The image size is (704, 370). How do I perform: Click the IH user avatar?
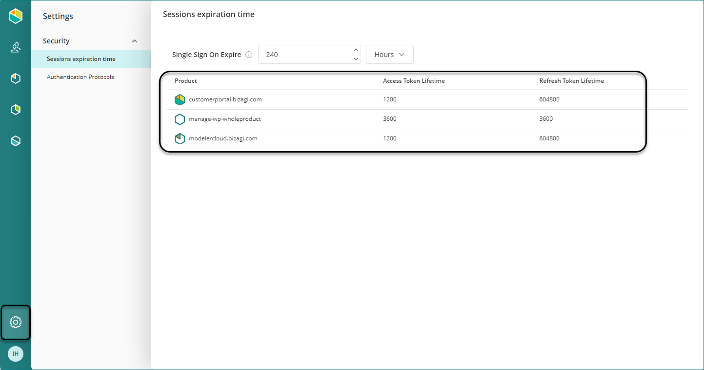tap(16, 354)
